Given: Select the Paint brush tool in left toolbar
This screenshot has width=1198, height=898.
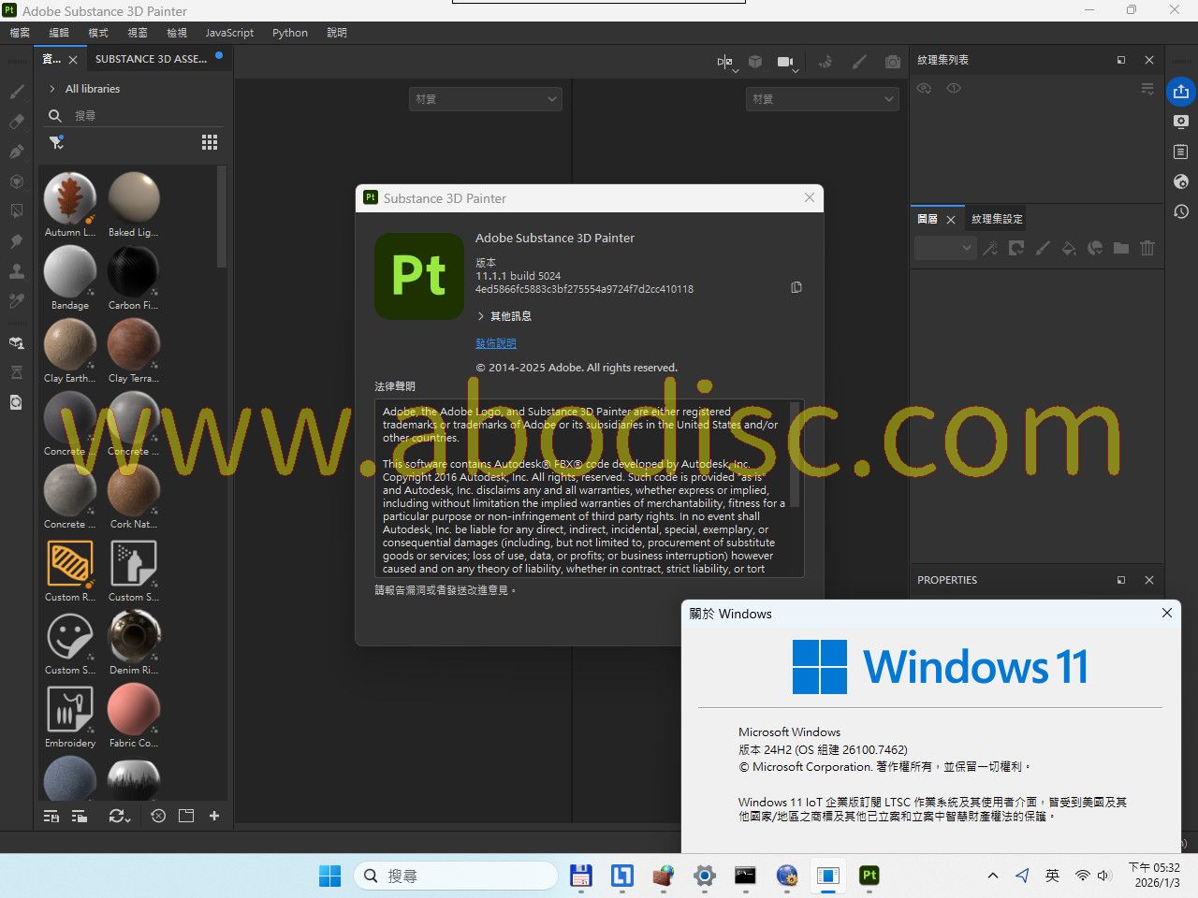Looking at the screenshot, I should [x=17, y=92].
